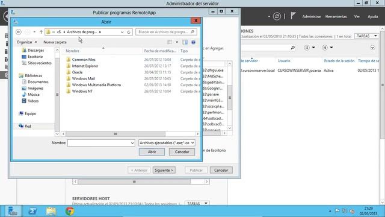Image resolution: width=385 pixels, height=217 pixels.
Task: Open the notifications flag in Server Manager
Action: pos(293,16)
